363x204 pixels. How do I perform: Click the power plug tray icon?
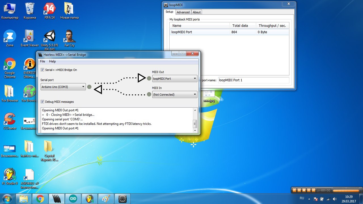click(x=322, y=199)
